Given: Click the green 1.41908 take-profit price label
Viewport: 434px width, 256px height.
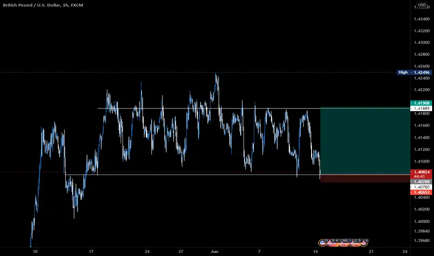Looking at the screenshot, I should pyautogui.click(x=421, y=103).
